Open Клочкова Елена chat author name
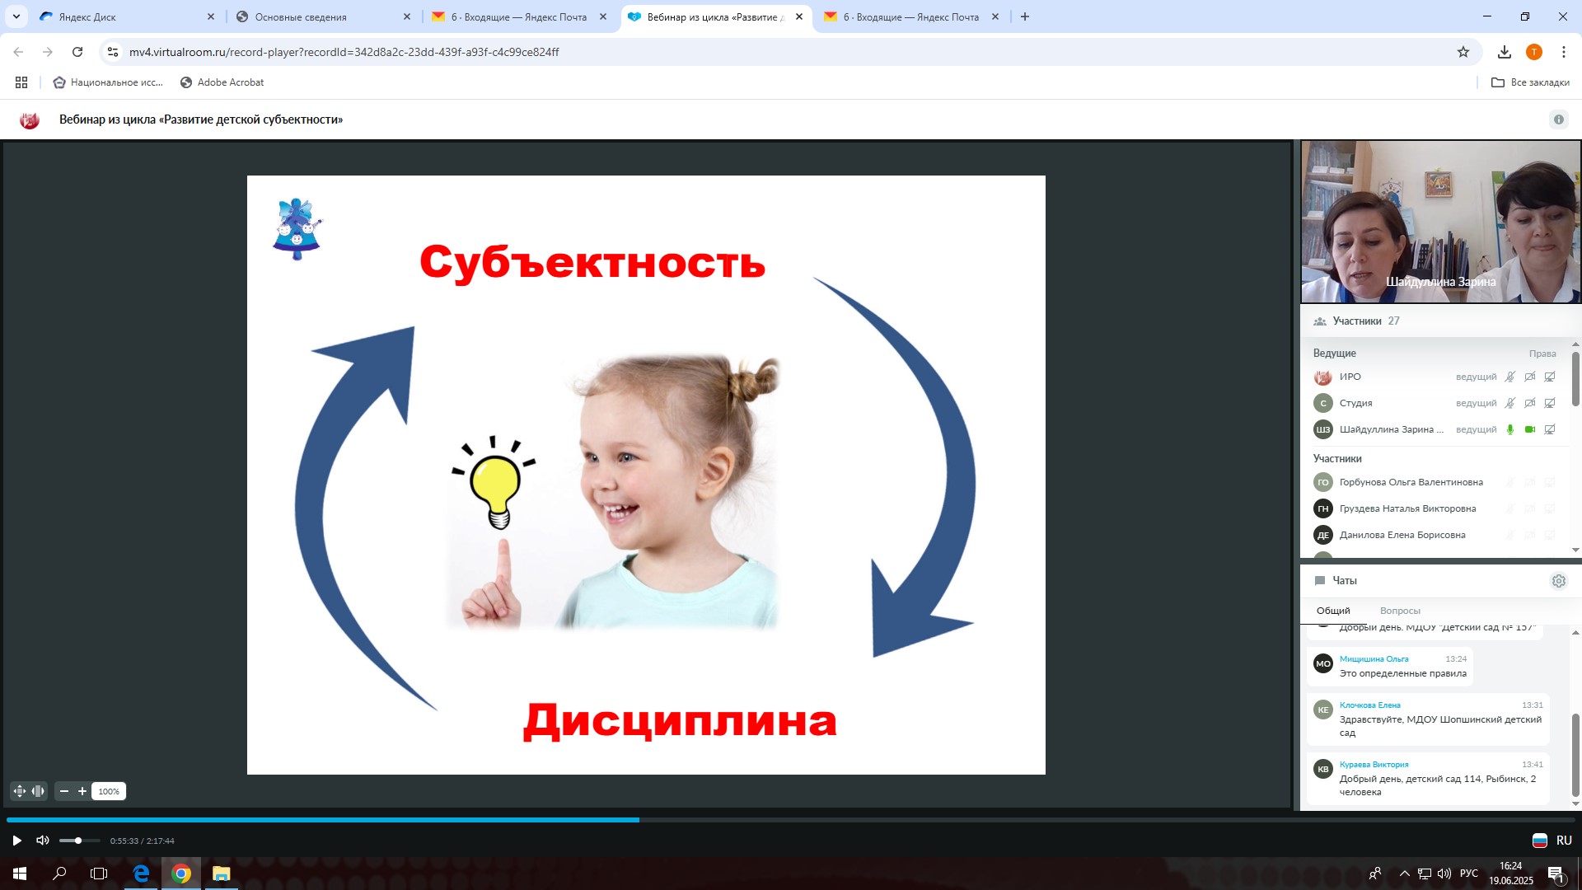 click(1369, 705)
